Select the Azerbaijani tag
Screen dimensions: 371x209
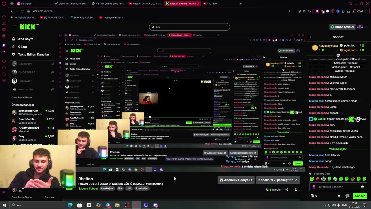(107, 189)
